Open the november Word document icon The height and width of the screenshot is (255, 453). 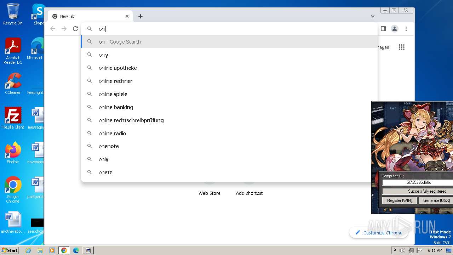tap(36, 153)
